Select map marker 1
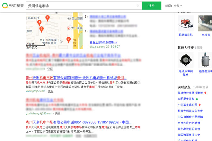This screenshot has height=141, width=212. (x=39, y=23)
